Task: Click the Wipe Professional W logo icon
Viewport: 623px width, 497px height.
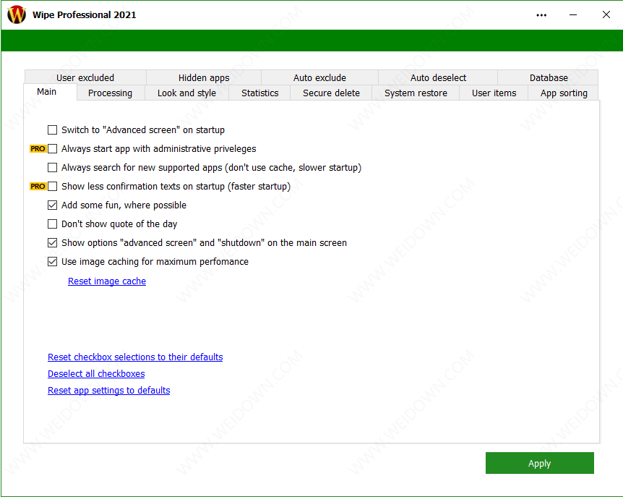Action: point(17,14)
